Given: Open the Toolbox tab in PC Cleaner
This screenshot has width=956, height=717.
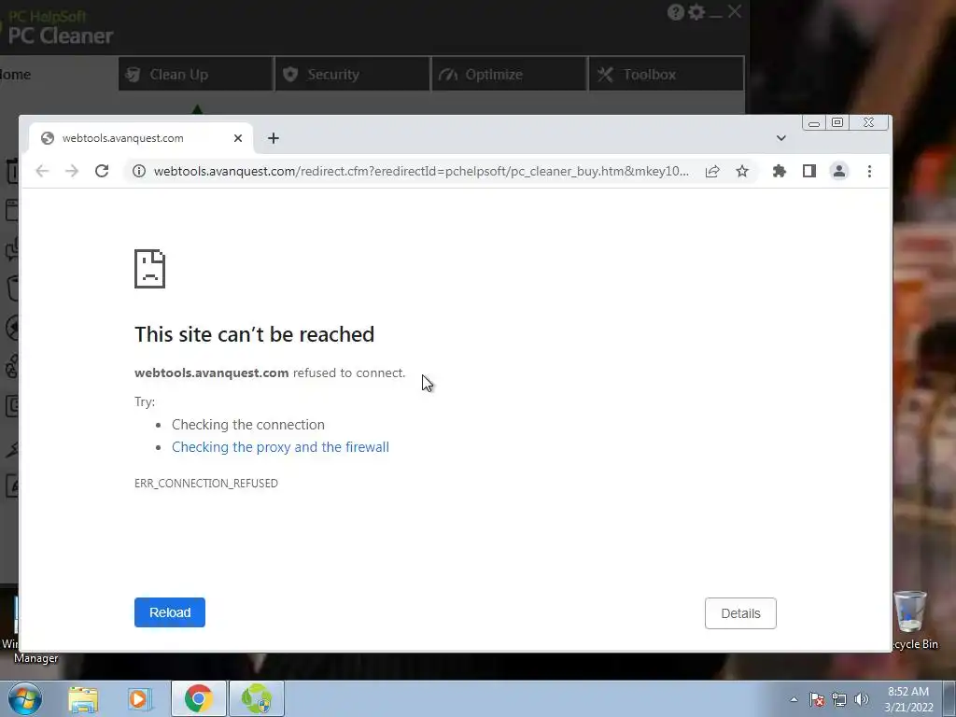Looking at the screenshot, I should (667, 75).
